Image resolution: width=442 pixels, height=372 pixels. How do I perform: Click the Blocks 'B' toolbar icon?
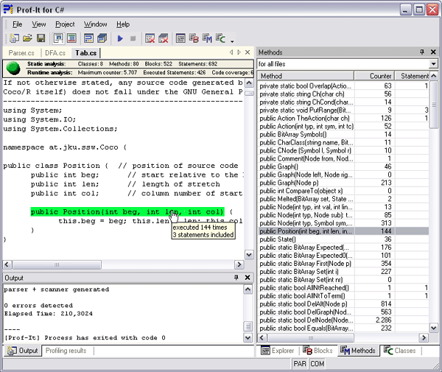194,38
